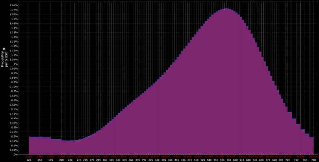This screenshot has width=319, height=162.
Task: Click the red 98.03% cumulative probability label
Action: 314,157
